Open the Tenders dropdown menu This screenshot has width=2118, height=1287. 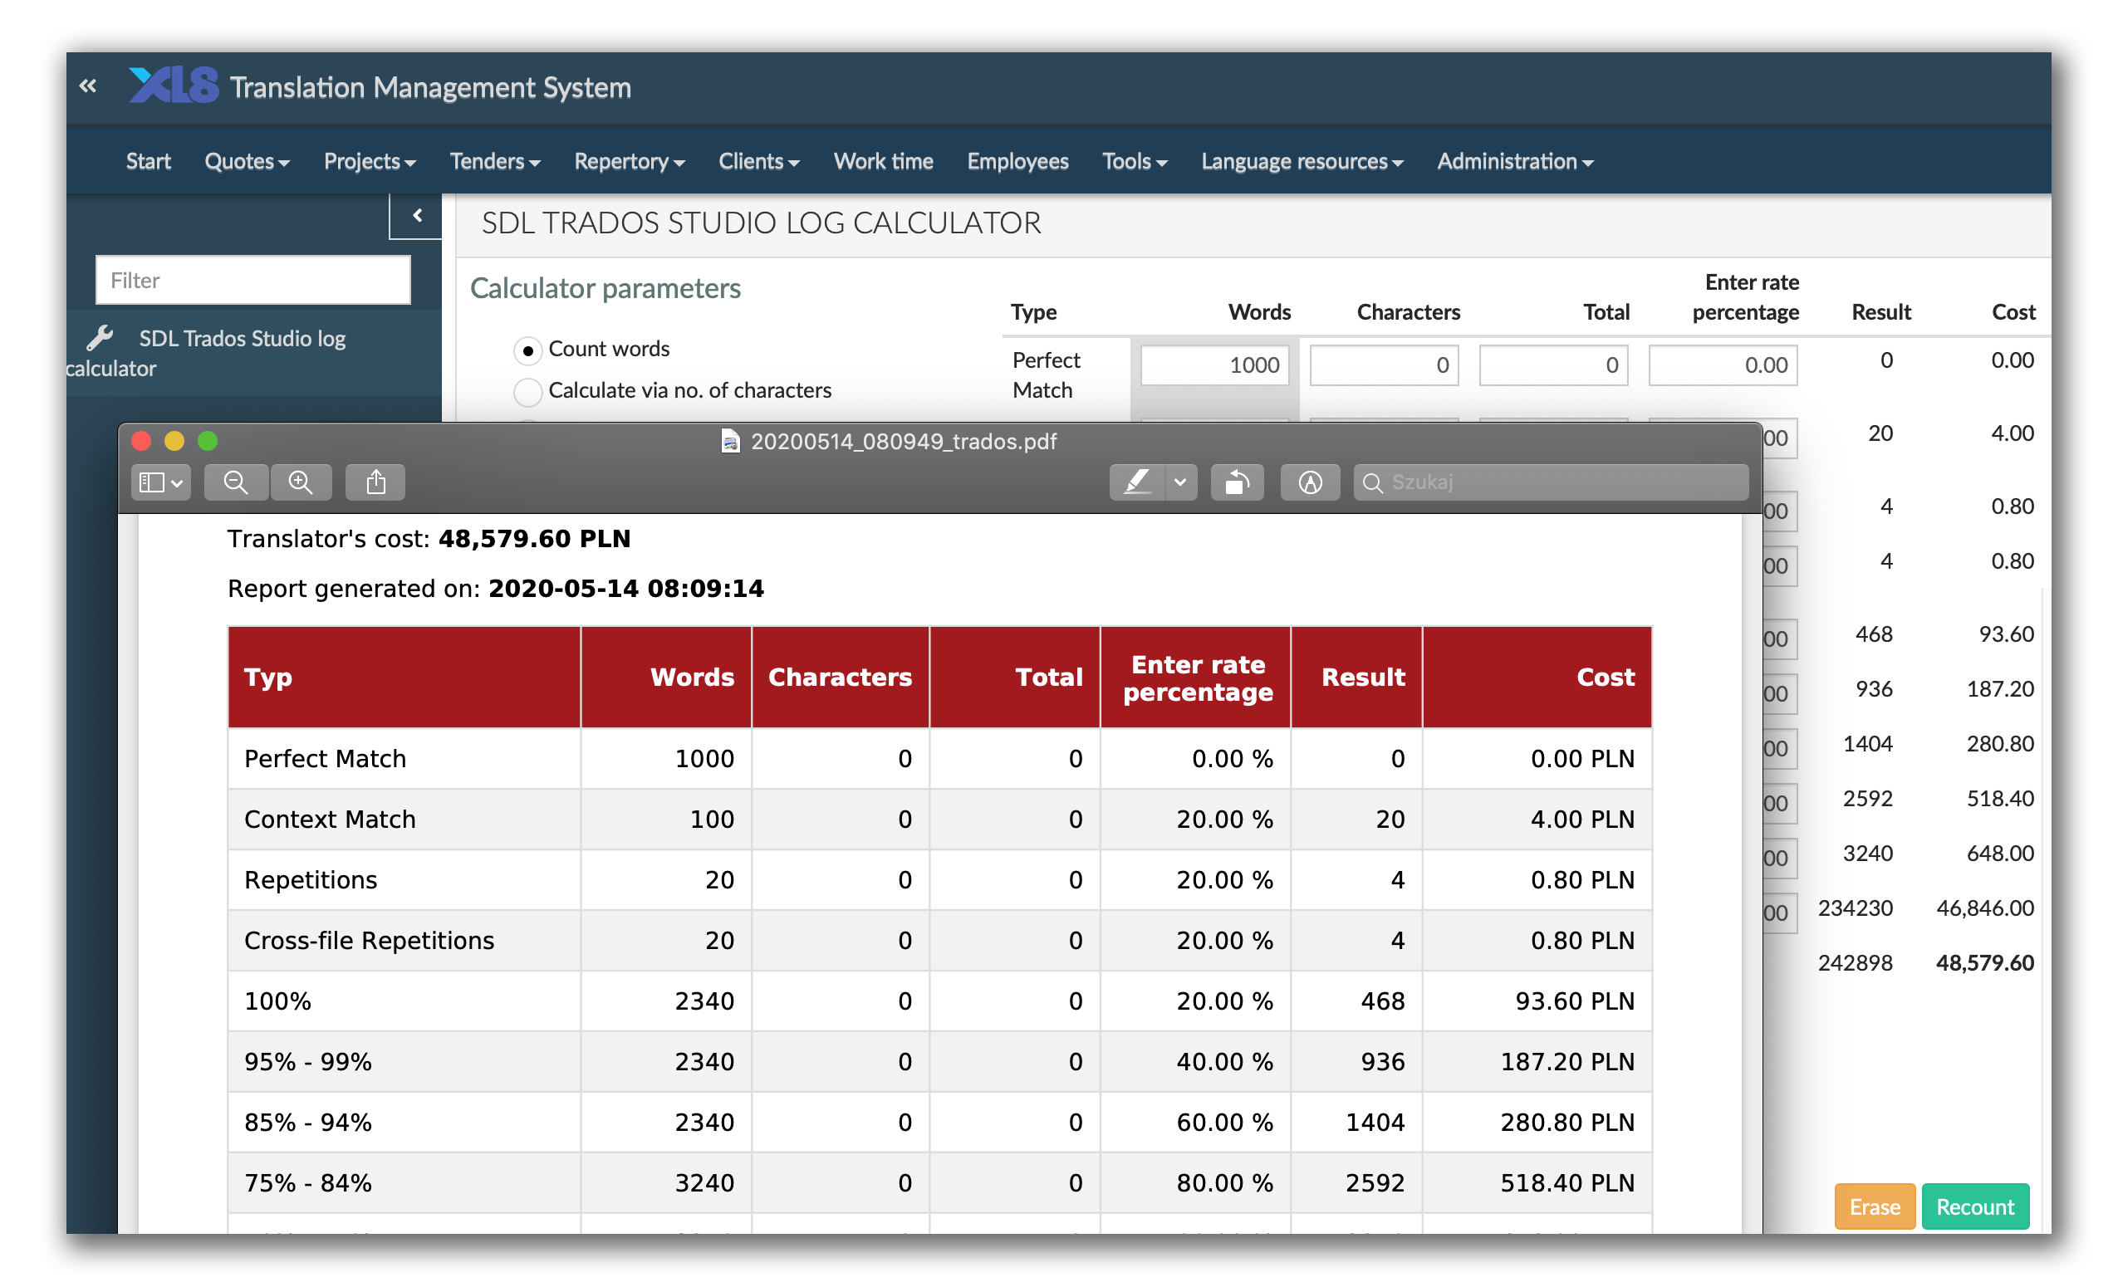coord(495,162)
